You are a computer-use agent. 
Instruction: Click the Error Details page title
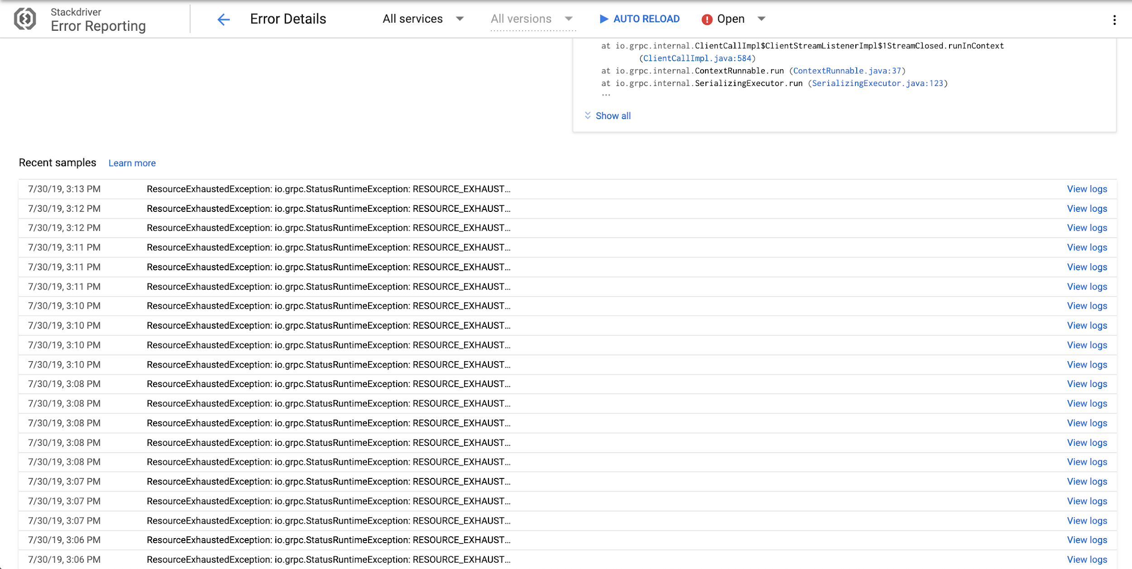pos(288,19)
